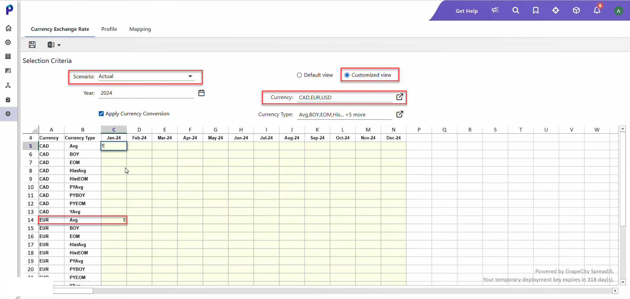Image resolution: width=630 pixels, height=299 pixels.
Task: Click the Jan-24 header cell
Action: (114, 138)
